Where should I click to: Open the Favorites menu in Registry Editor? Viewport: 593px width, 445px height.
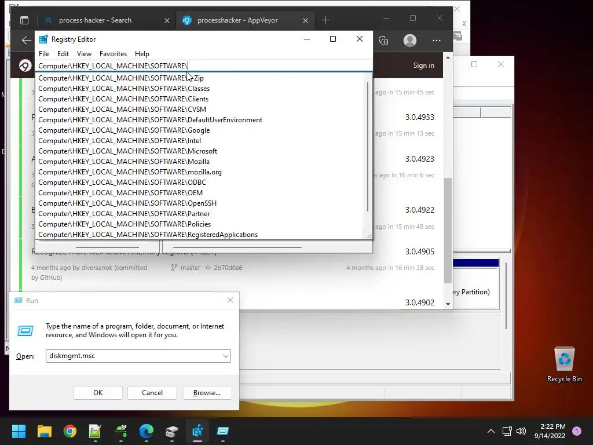[113, 54]
